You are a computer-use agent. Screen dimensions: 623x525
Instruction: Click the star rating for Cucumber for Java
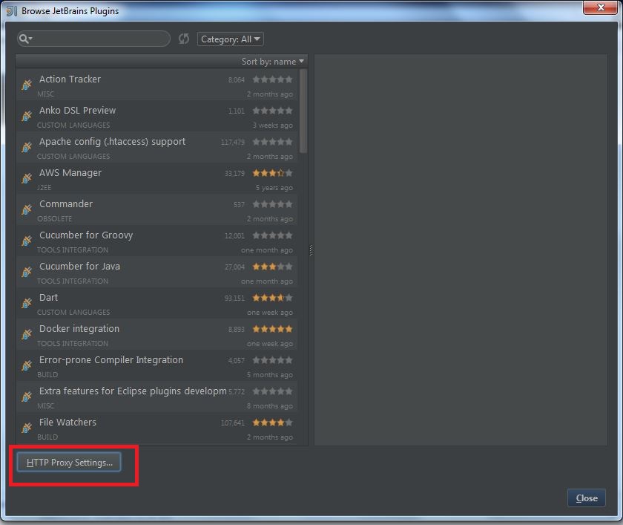[273, 267]
